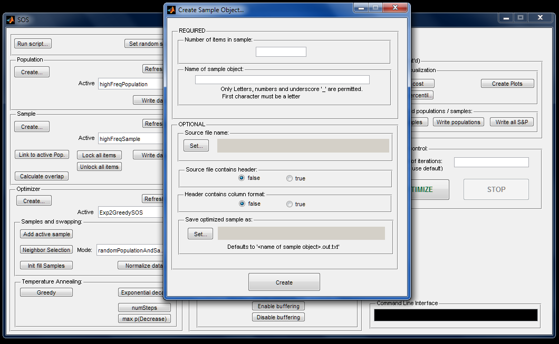
Task: Click Refresh button in Sample panel
Action: 153,124
